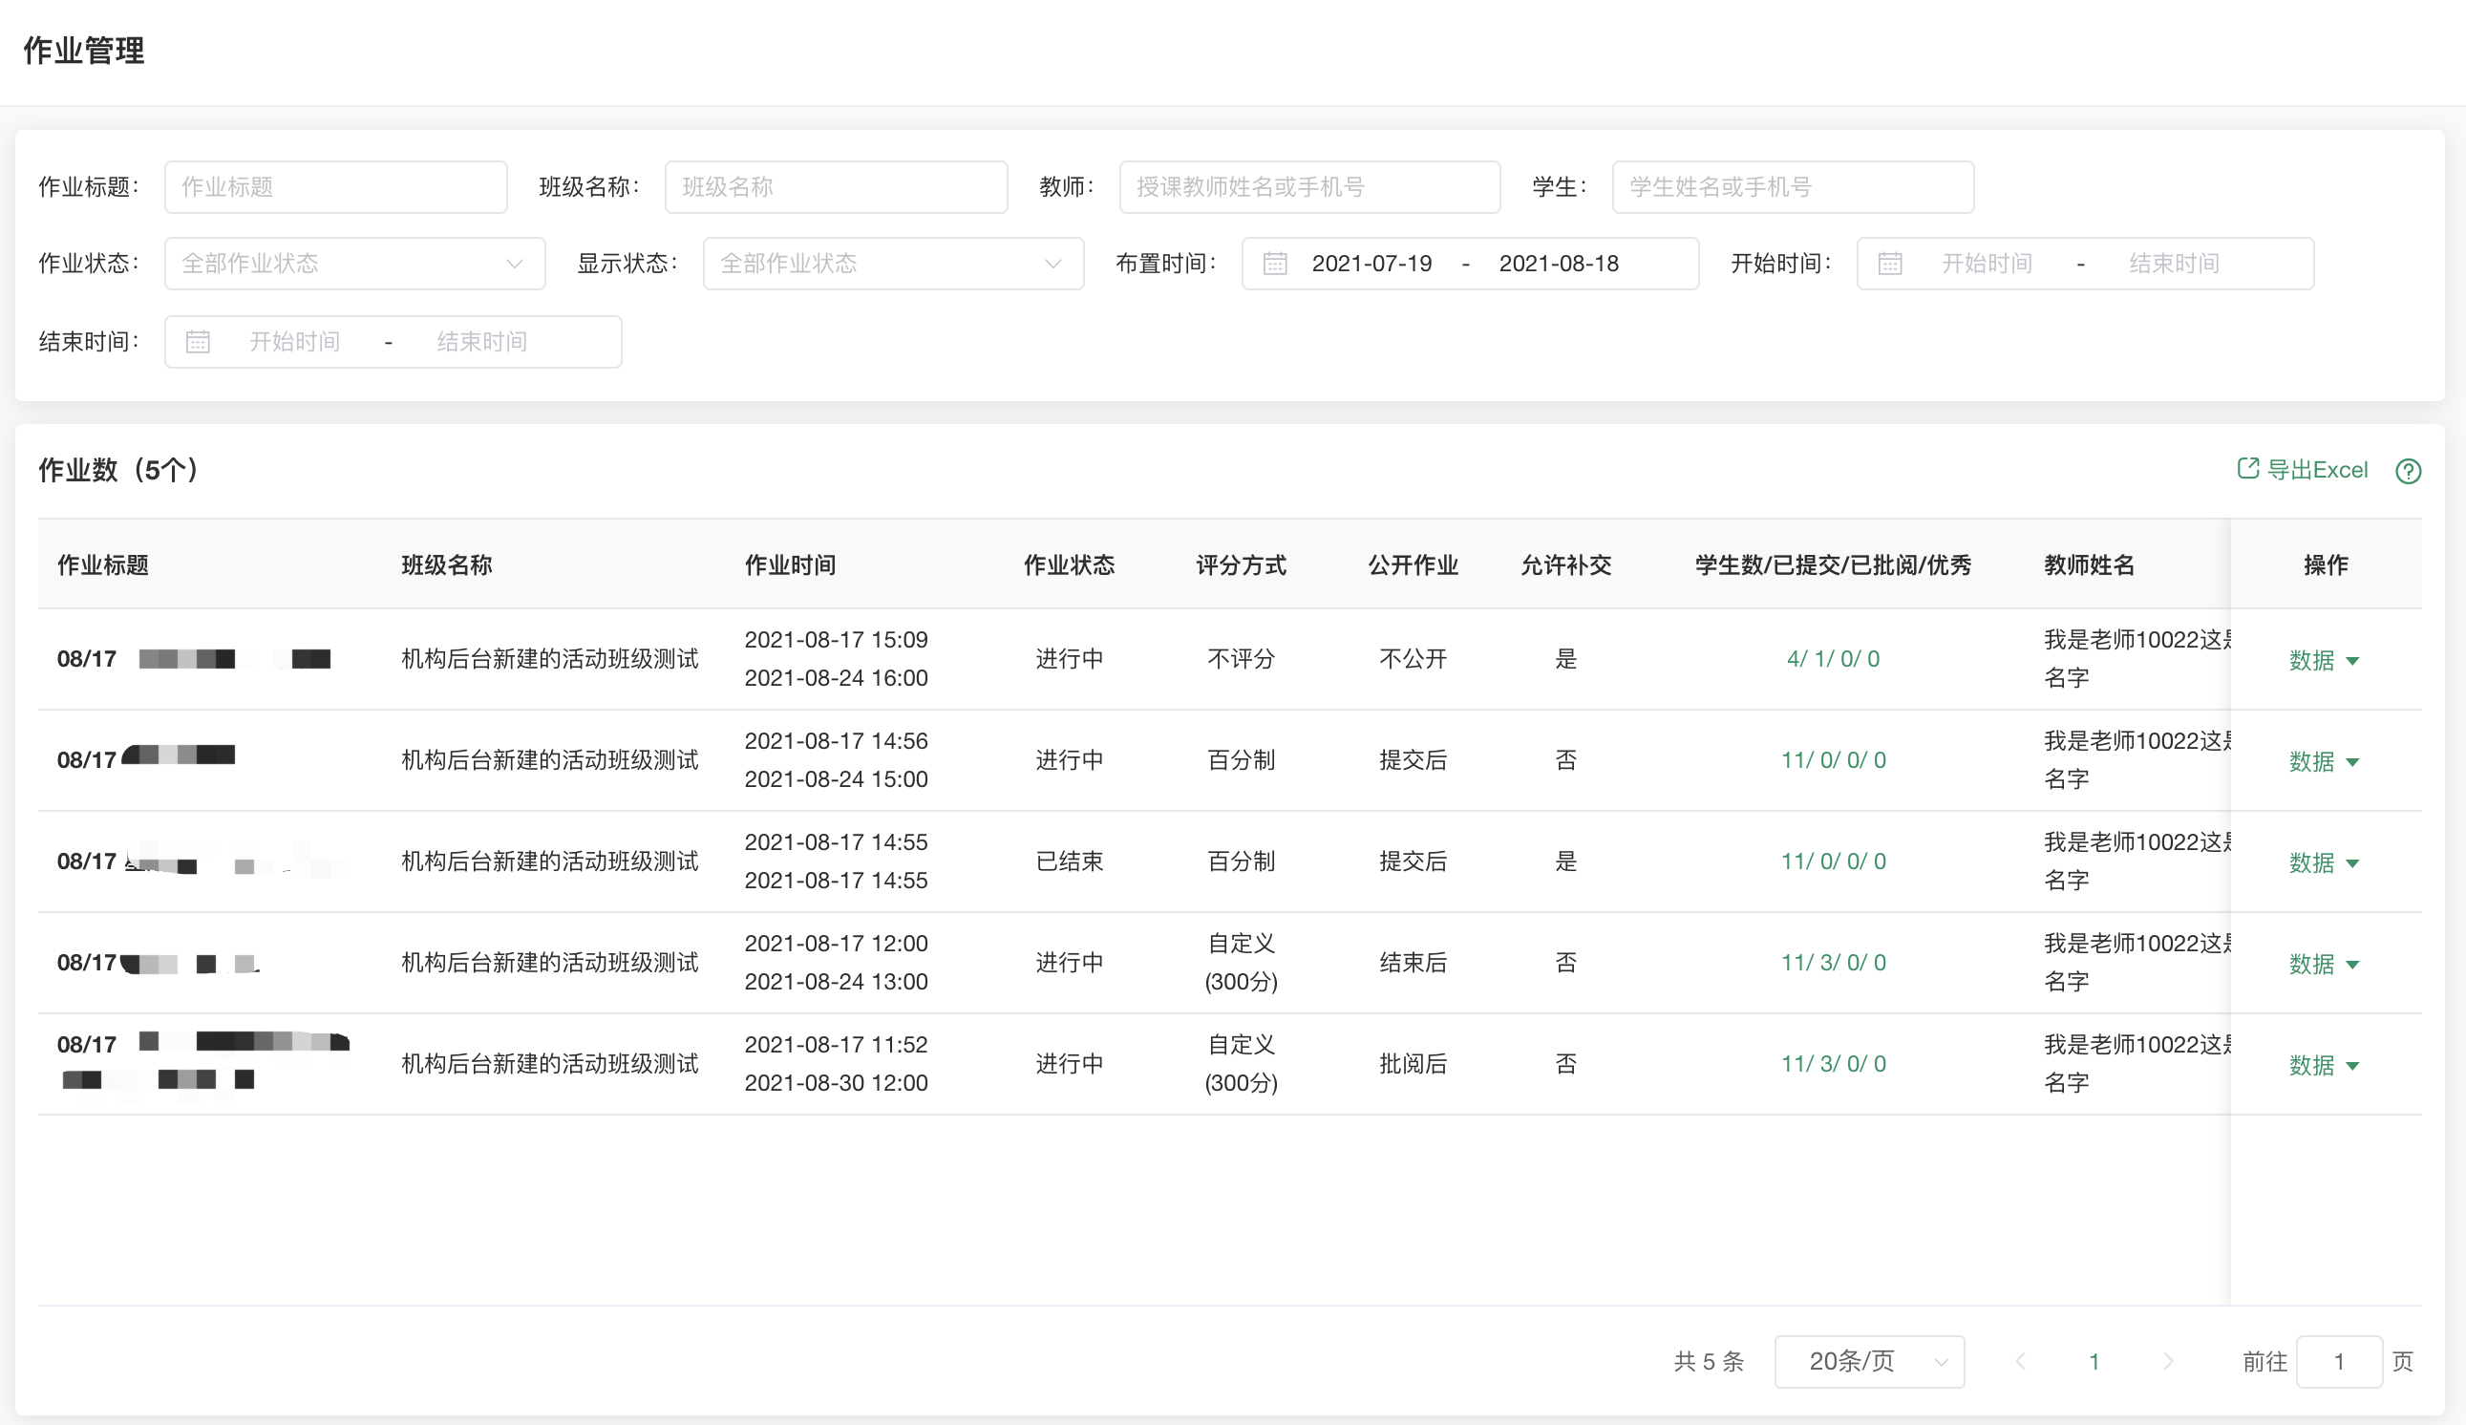Click 不公开 cell in first row
Image resolution: width=2466 pixels, height=1425 pixels.
1414,659
